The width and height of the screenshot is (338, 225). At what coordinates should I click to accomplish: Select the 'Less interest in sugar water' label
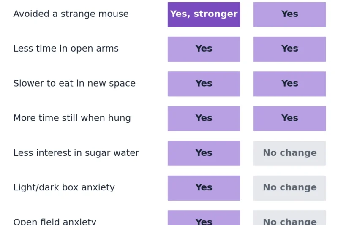tap(76, 153)
